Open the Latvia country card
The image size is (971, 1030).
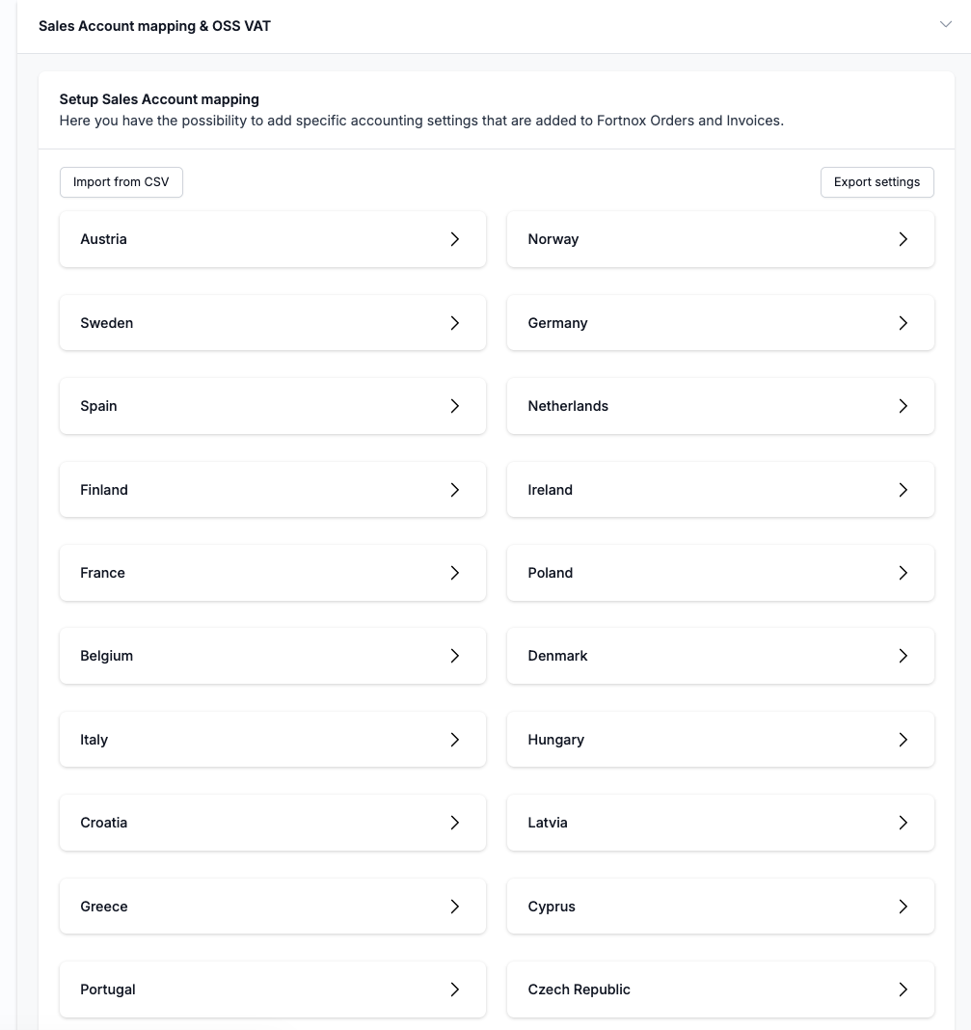coord(720,823)
